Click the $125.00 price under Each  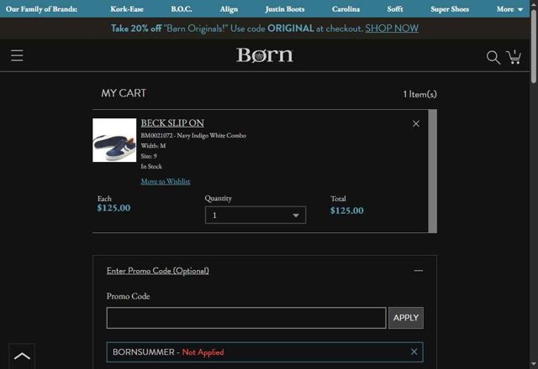(x=113, y=208)
